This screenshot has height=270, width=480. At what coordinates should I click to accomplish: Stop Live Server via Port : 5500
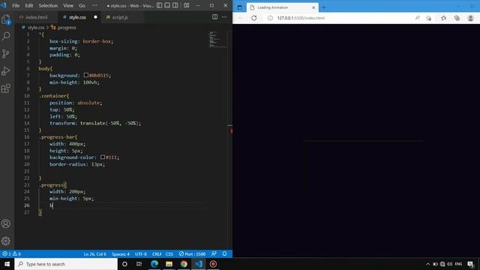click(x=192, y=253)
